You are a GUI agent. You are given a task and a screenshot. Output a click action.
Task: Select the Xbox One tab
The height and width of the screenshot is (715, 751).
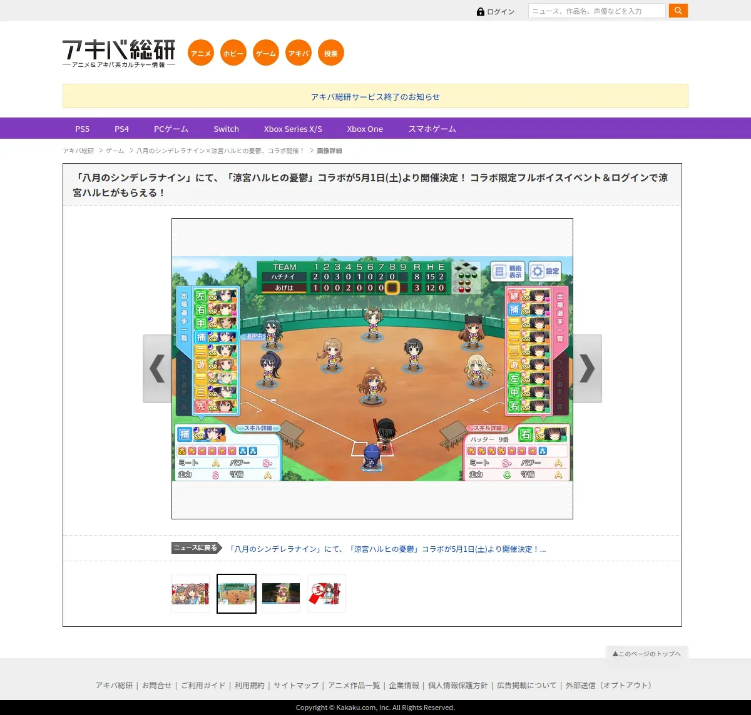365,129
